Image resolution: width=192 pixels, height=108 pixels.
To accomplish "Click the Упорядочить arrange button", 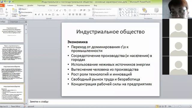I will coord(145,12).
